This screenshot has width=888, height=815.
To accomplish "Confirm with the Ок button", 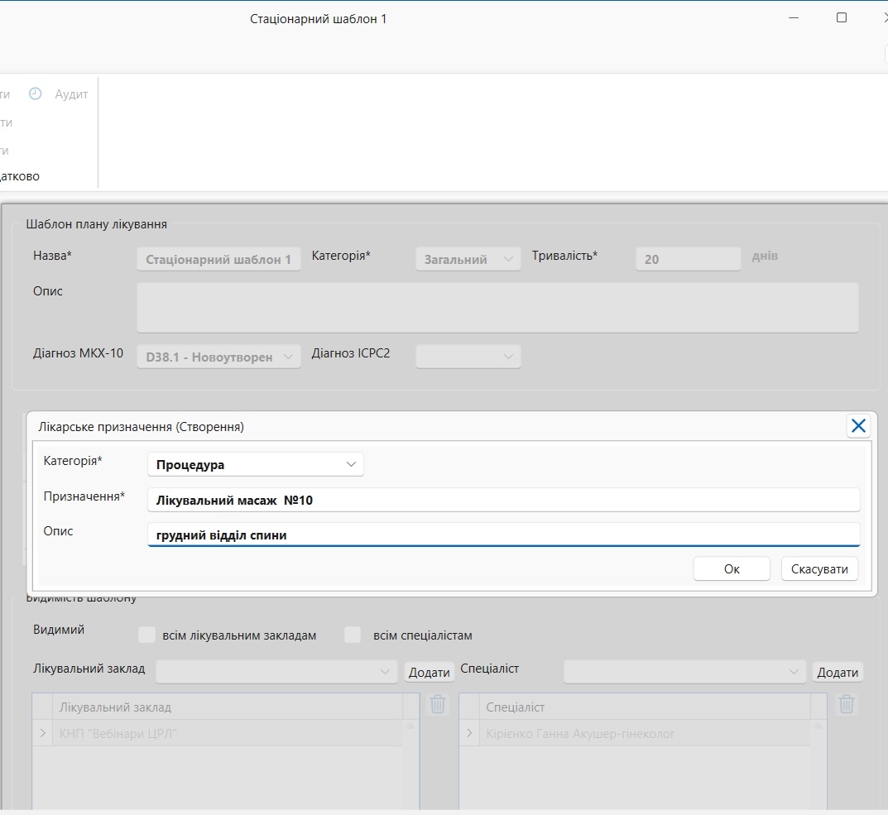I will coord(732,568).
